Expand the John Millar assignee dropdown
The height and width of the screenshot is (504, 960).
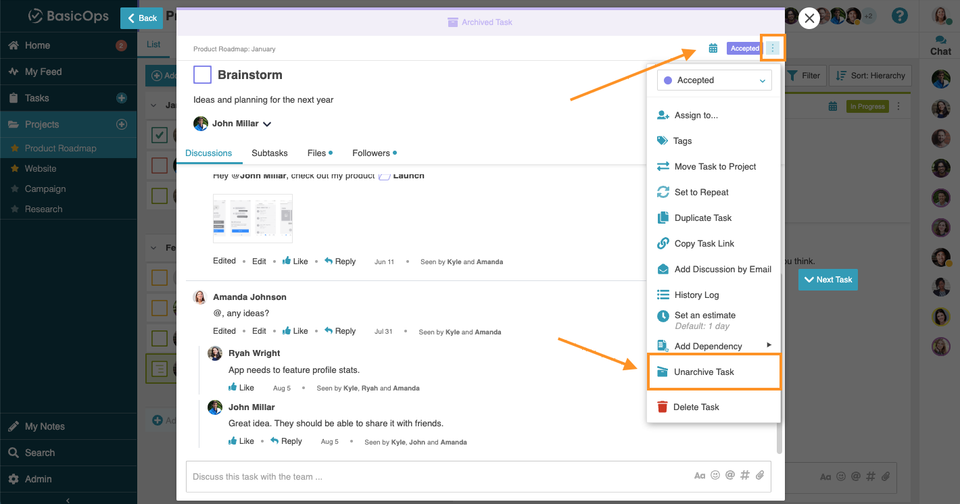[267, 124]
